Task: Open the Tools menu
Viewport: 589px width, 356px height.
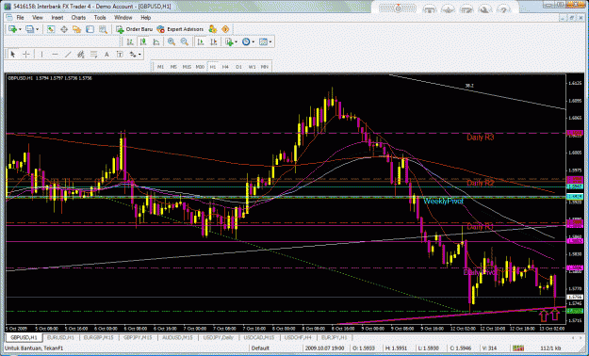Action: point(100,18)
